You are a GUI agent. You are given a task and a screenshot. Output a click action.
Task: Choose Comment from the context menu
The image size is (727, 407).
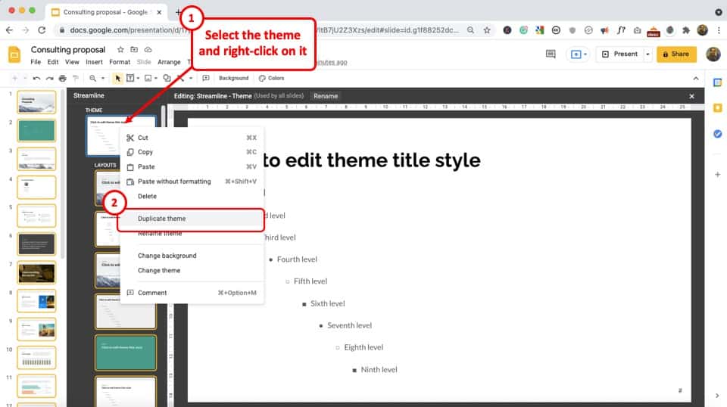click(192, 293)
